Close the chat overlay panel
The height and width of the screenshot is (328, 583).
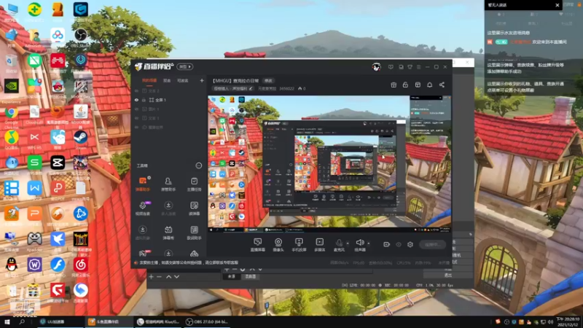tap(557, 5)
